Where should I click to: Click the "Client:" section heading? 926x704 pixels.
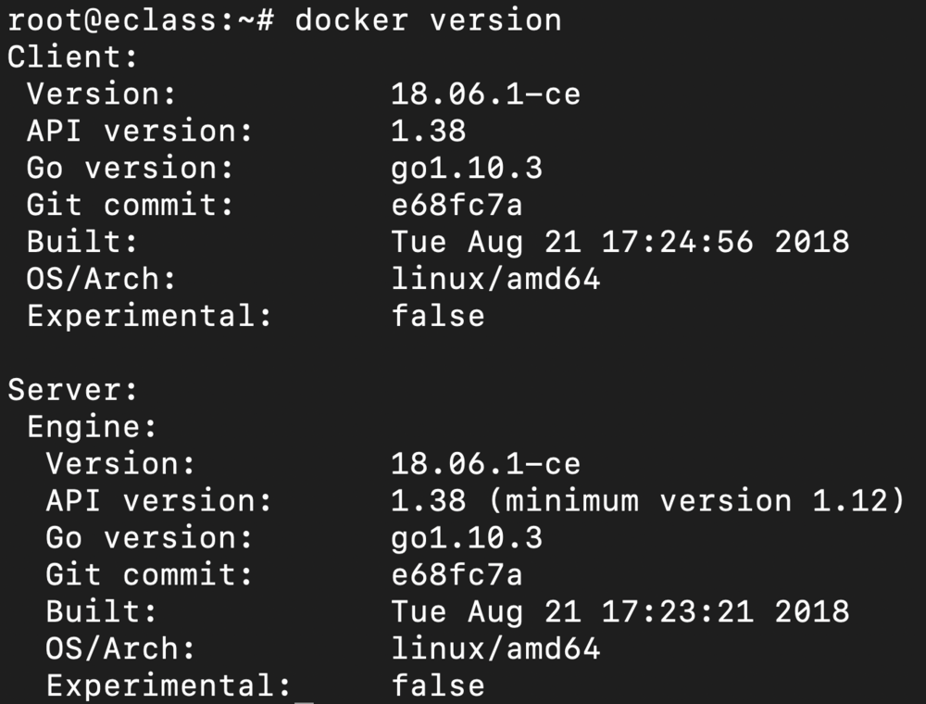tap(72, 57)
